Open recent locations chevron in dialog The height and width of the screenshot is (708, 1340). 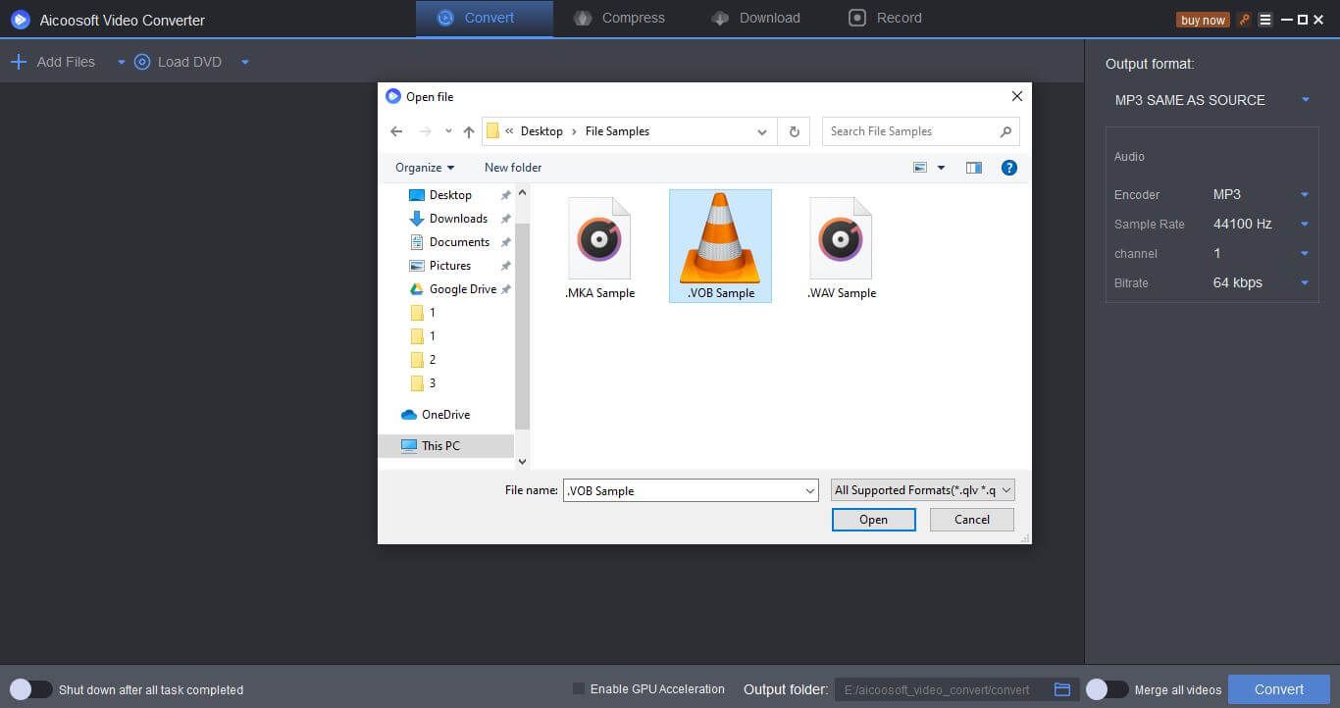(448, 131)
